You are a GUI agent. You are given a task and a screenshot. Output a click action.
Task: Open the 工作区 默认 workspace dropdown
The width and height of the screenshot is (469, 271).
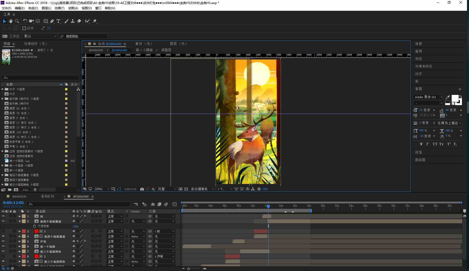(x=40, y=36)
